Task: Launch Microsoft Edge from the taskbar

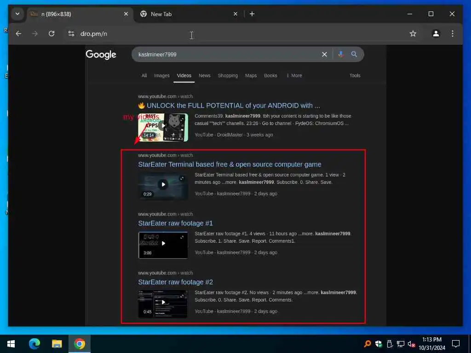Action: [x=34, y=344]
